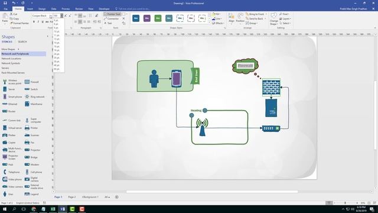Pick the Scanner stencil shape
The image size is (378, 213).
tap(32, 135)
